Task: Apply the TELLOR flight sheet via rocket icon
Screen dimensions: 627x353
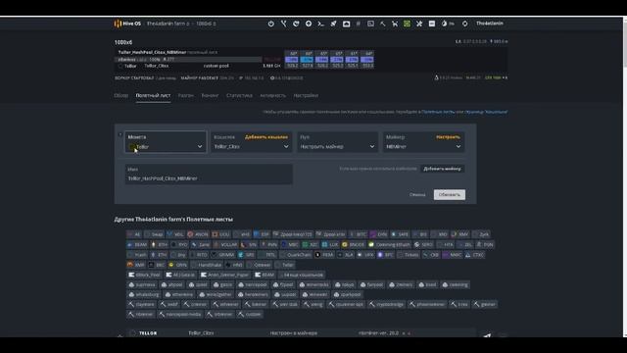Action: pos(487,335)
